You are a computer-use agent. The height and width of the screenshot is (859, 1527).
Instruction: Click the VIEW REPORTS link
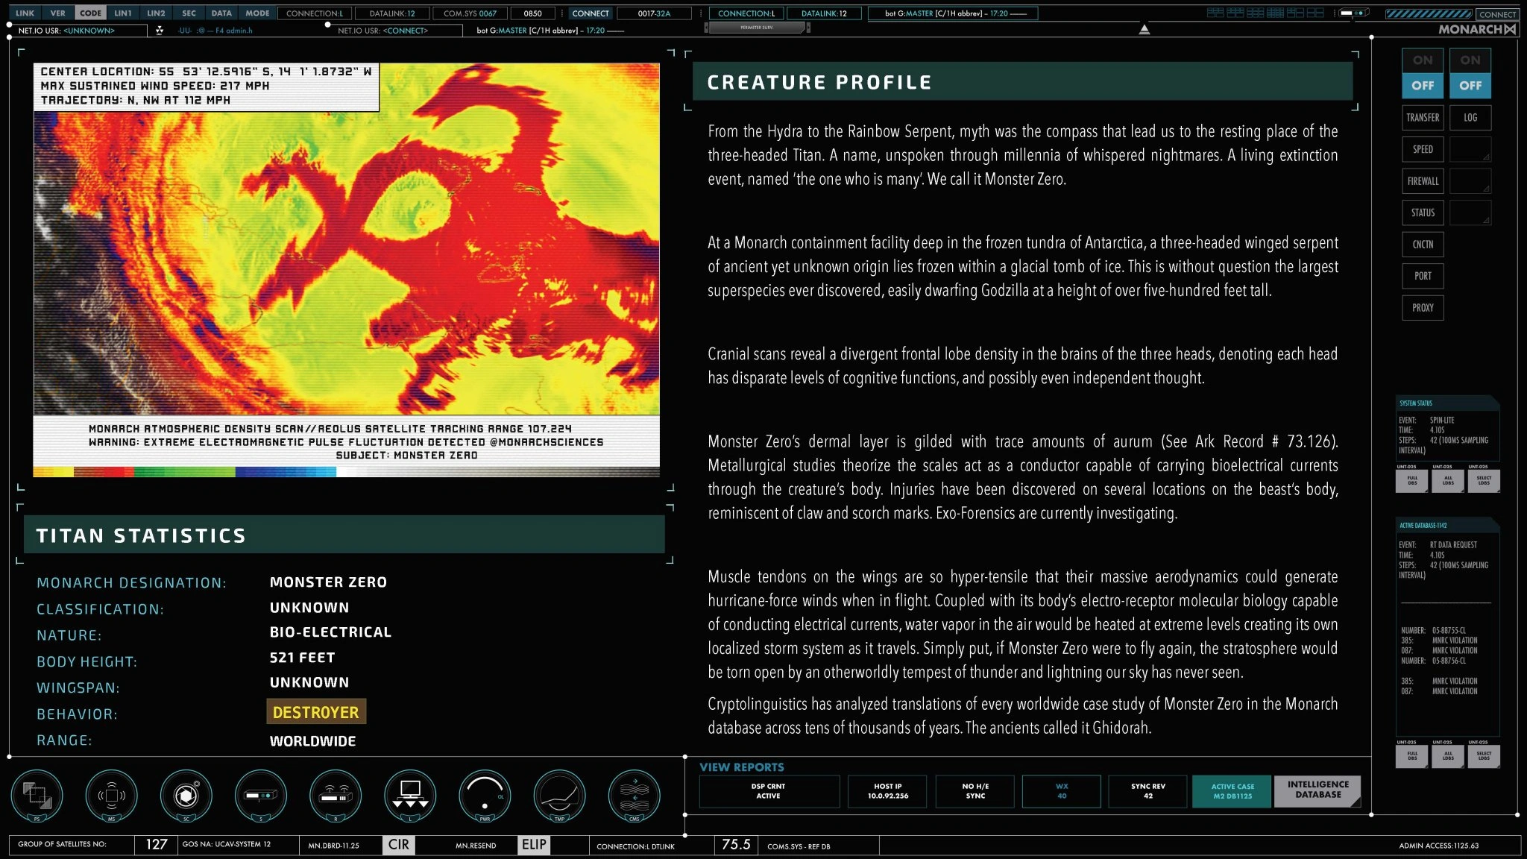[x=741, y=767]
